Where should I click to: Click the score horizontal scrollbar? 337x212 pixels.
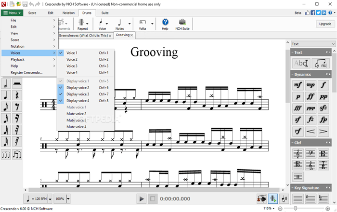pyautogui.click(x=154, y=190)
